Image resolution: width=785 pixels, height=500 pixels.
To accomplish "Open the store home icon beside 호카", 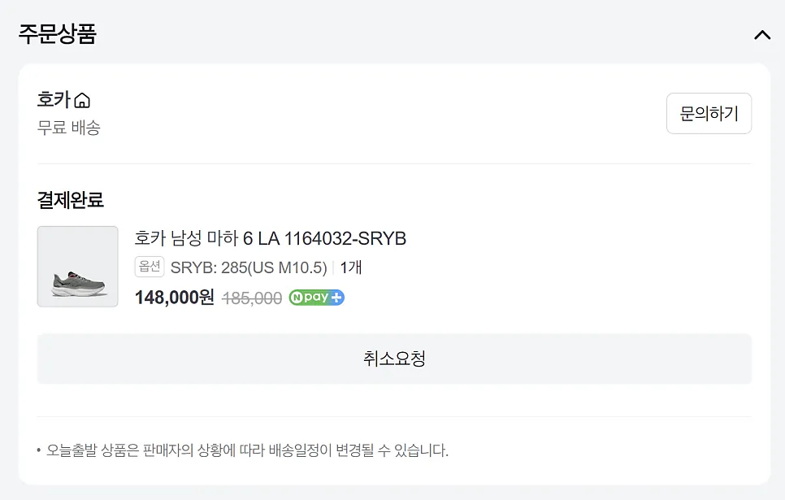I will point(82,100).
